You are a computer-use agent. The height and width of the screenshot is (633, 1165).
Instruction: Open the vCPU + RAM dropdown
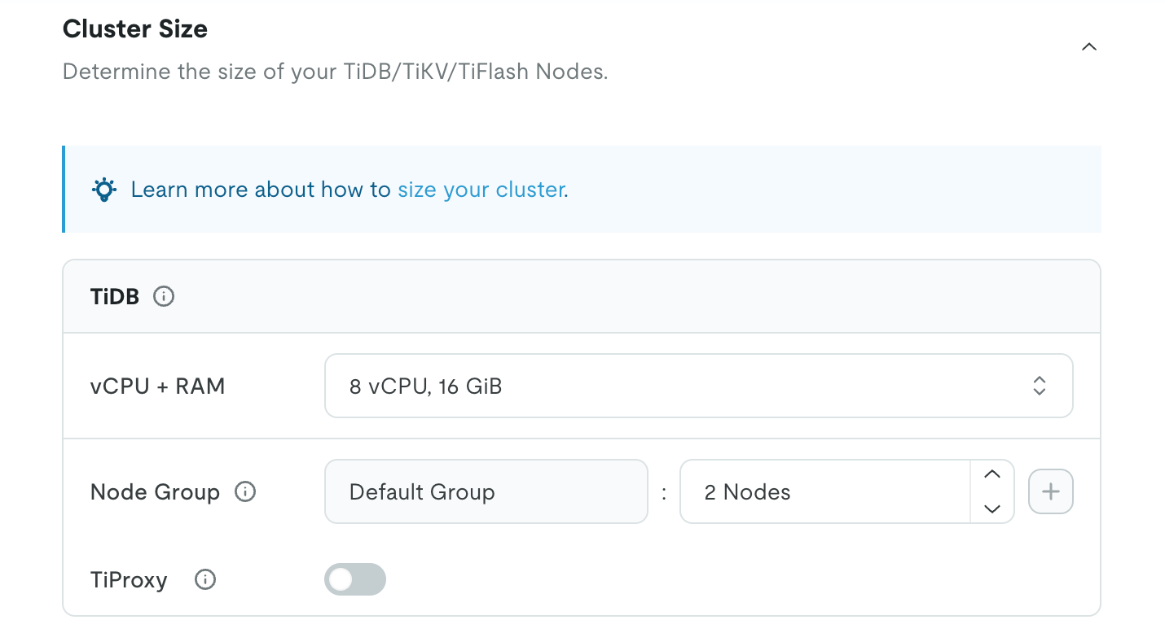pyautogui.click(x=698, y=386)
